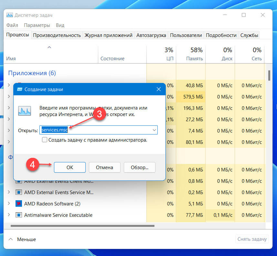Image resolution: width=277 pixels, height=256 pixels.
Task: Click the Antimalware Service Executable process icon
Action: coord(18,215)
